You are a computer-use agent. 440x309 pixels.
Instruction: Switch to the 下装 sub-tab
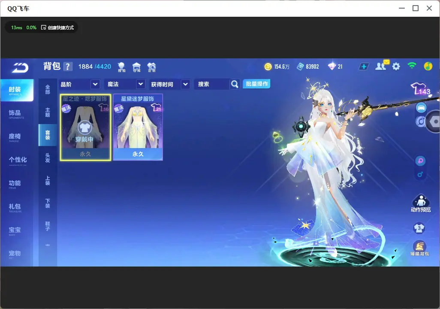click(x=48, y=203)
